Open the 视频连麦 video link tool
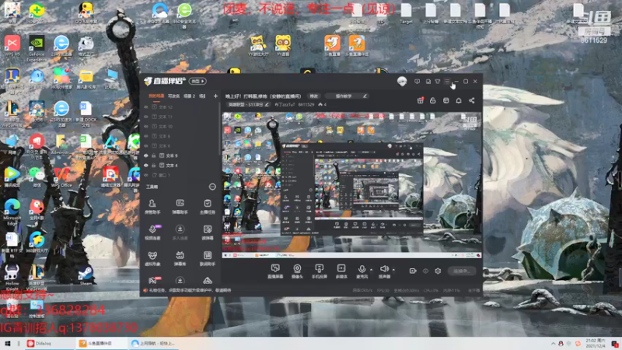The width and height of the screenshot is (622, 350). 152,233
